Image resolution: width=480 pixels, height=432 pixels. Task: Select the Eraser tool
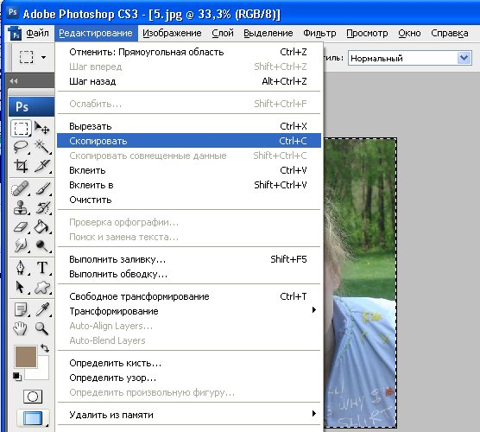21,227
